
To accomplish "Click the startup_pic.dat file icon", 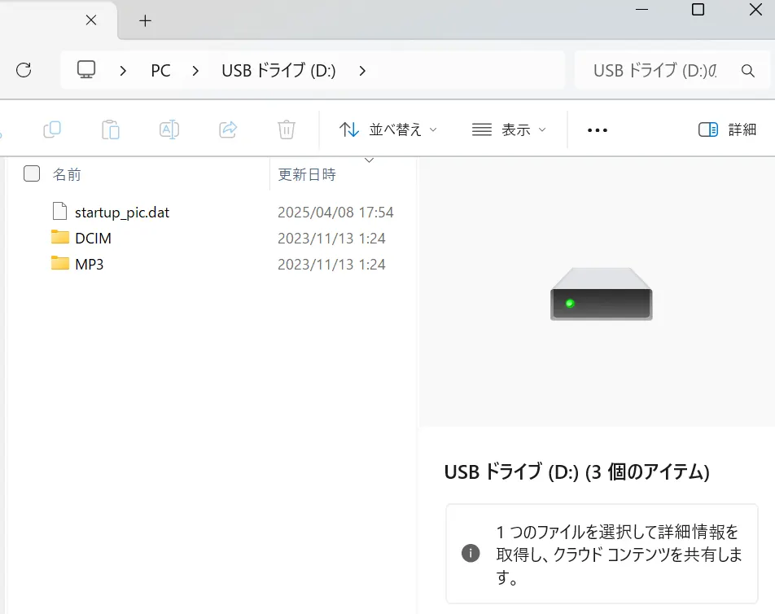I will pos(59,211).
